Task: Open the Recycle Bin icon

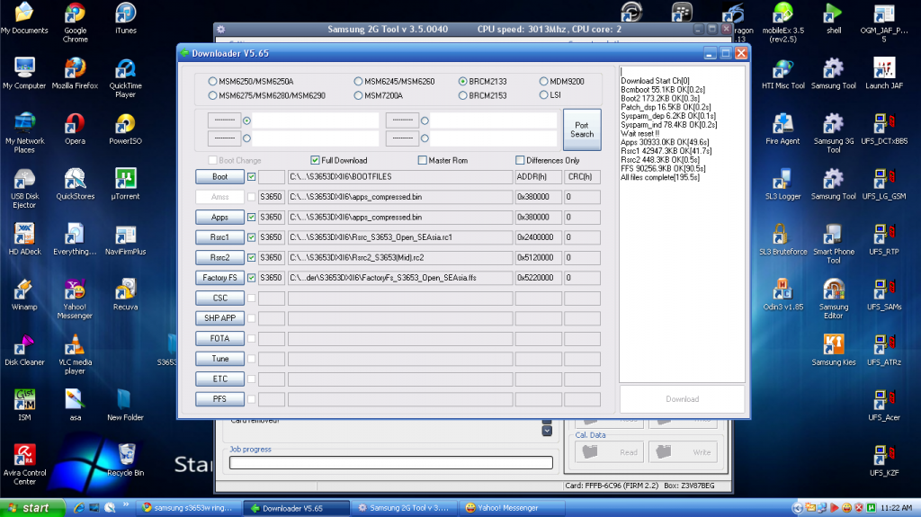Action: (125, 460)
